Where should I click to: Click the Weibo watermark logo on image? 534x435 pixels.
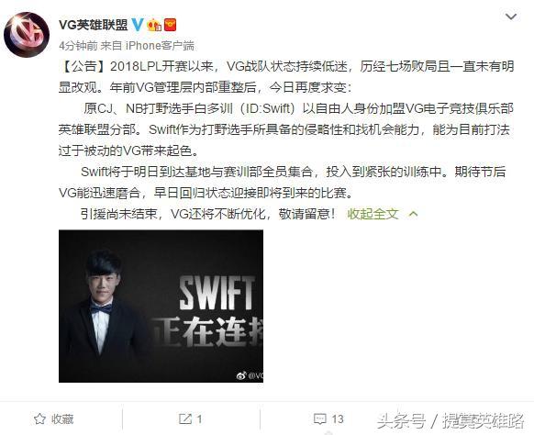click(241, 375)
